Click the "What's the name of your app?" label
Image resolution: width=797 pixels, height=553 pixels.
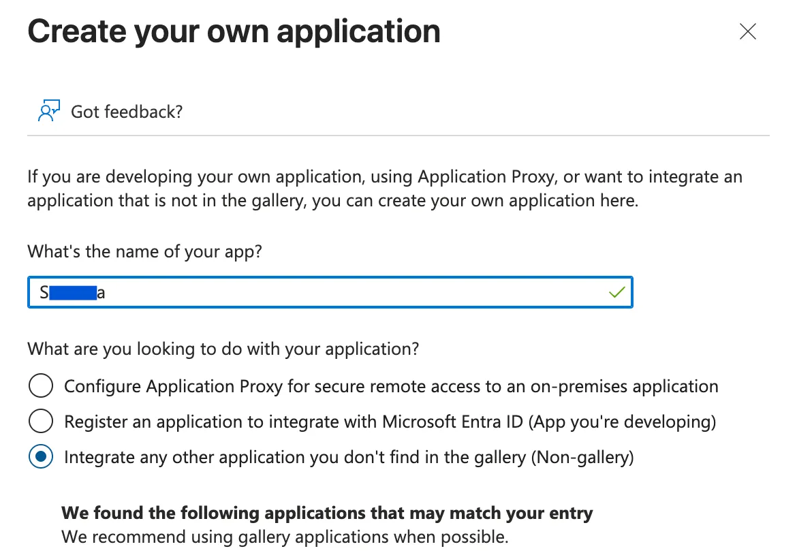pos(145,251)
